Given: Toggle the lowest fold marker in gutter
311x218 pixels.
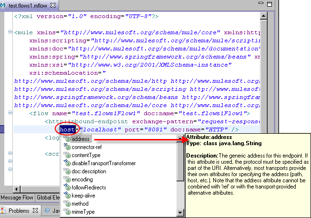Looking at the screenshot, I should point(10,169).
